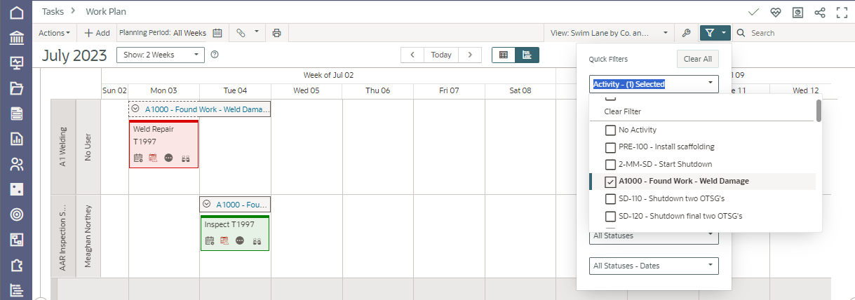Open the Show: 2 Weeks dropdown
Viewport: 855px width, 300px height.
[160, 55]
